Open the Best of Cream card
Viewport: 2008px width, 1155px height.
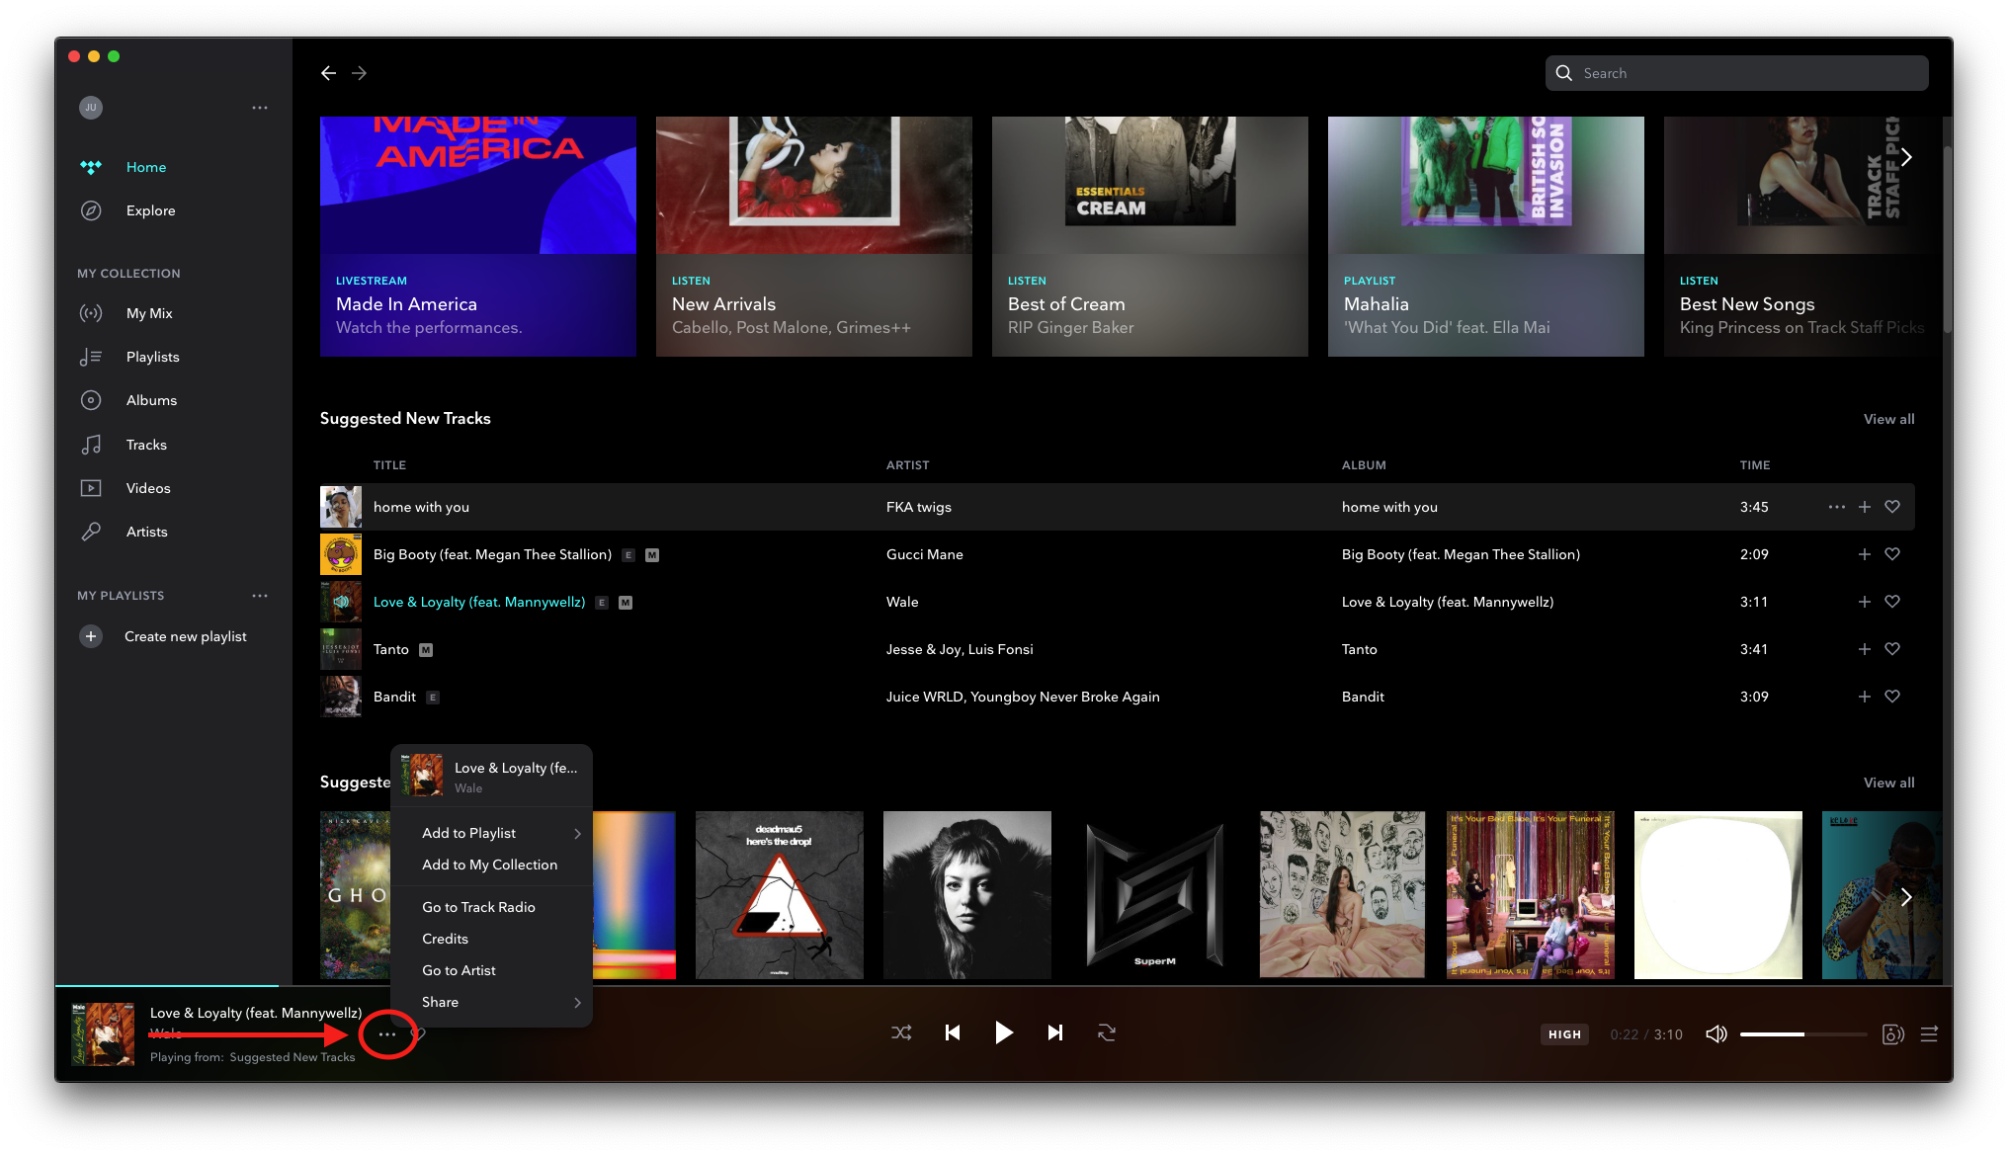coord(1150,236)
